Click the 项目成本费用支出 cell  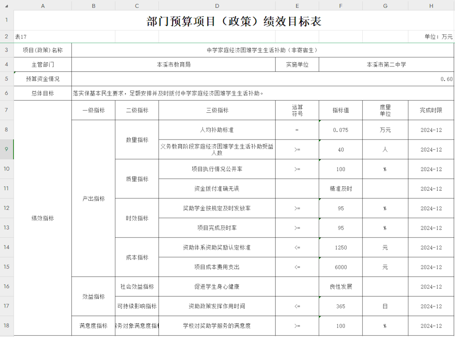click(x=217, y=267)
